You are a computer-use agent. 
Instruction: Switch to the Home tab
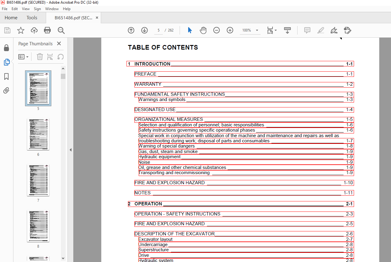tap(11, 18)
